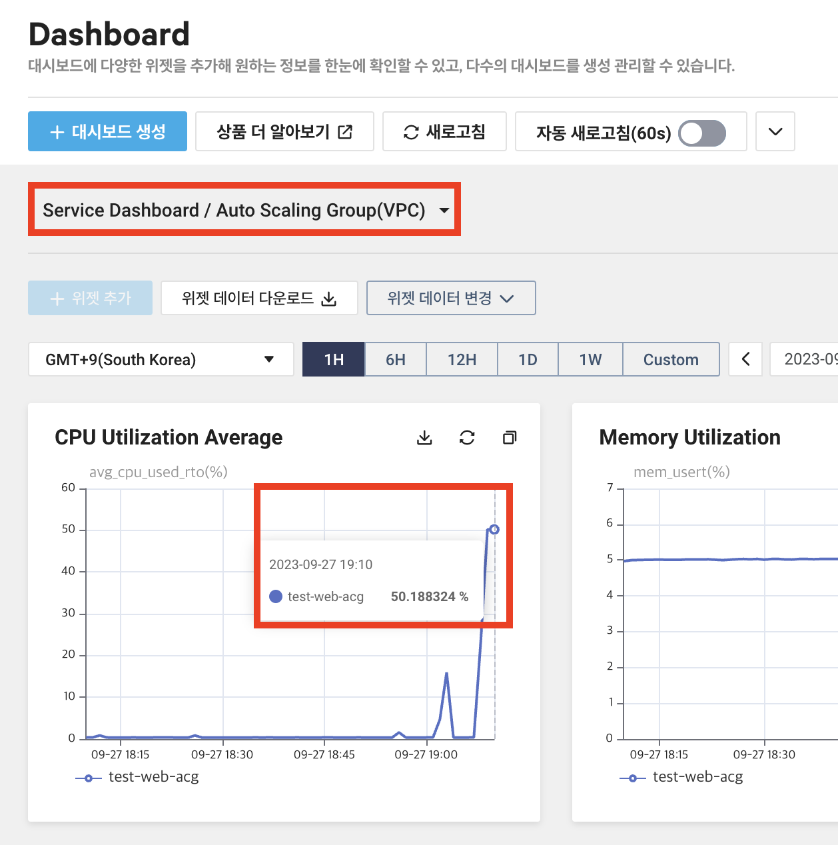The width and height of the screenshot is (838, 845).
Task: Click the Memory Utilization title
Action: 690,437
